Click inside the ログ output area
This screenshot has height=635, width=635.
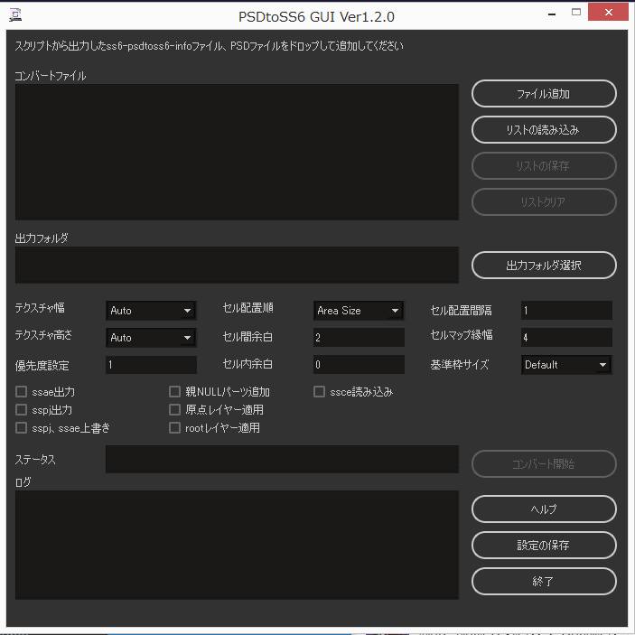[237, 545]
